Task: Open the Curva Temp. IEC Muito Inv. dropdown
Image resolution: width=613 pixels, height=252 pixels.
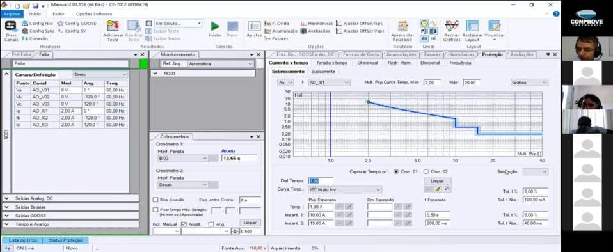Action: point(345,190)
